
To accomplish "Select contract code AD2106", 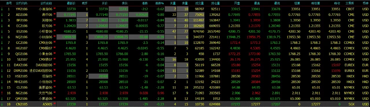I will point(22,14).
